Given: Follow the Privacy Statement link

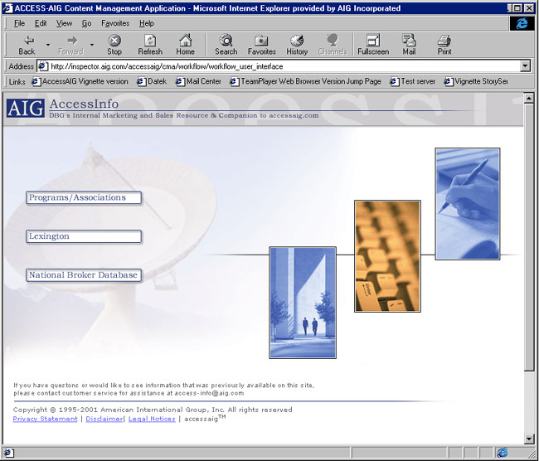Looking at the screenshot, I should coord(45,420).
